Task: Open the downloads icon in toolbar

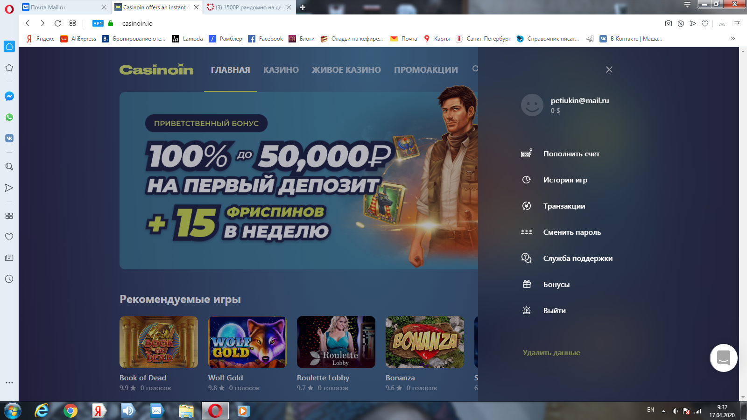Action: coord(722,23)
